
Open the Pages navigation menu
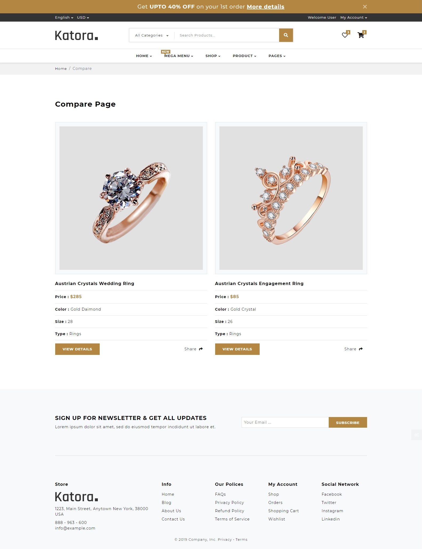pos(277,56)
